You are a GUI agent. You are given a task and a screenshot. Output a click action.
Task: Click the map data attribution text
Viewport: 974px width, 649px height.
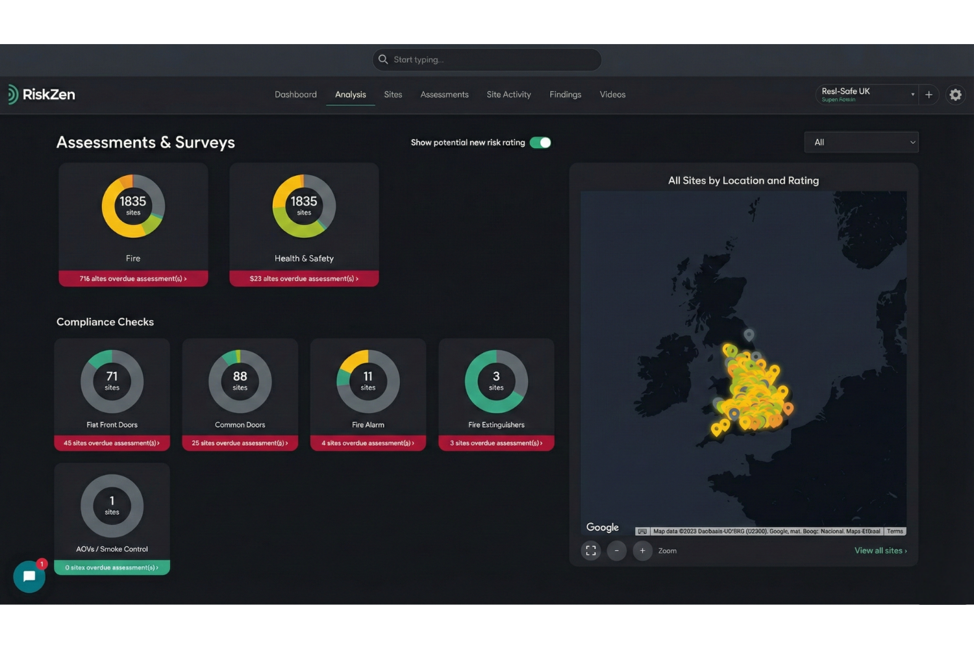(x=767, y=532)
